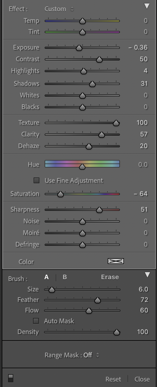This screenshot has width=157, height=387.
Task: Click the Feather slider knob
Action: [98, 300]
